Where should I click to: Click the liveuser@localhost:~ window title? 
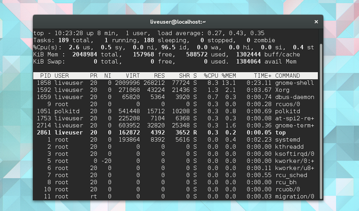click(178, 22)
